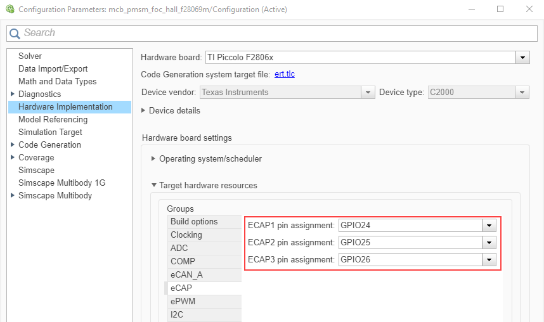The width and height of the screenshot is (544, 322).
Task: Open ECAP2 pin assignment dropdown
Action: (488, 242)
